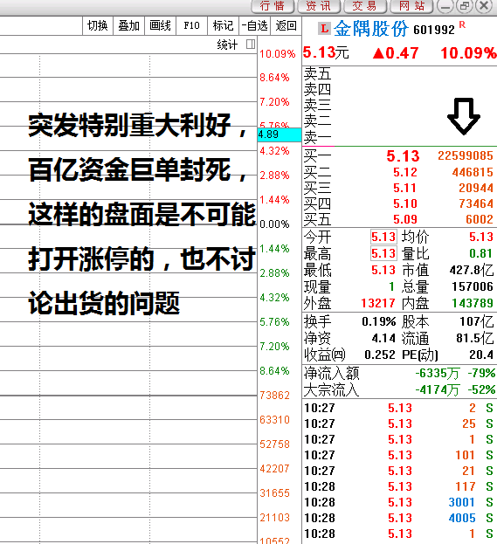Open the 交易 tab
The image size is (497, 544).
pyautogui.click(x=365, y=6)
